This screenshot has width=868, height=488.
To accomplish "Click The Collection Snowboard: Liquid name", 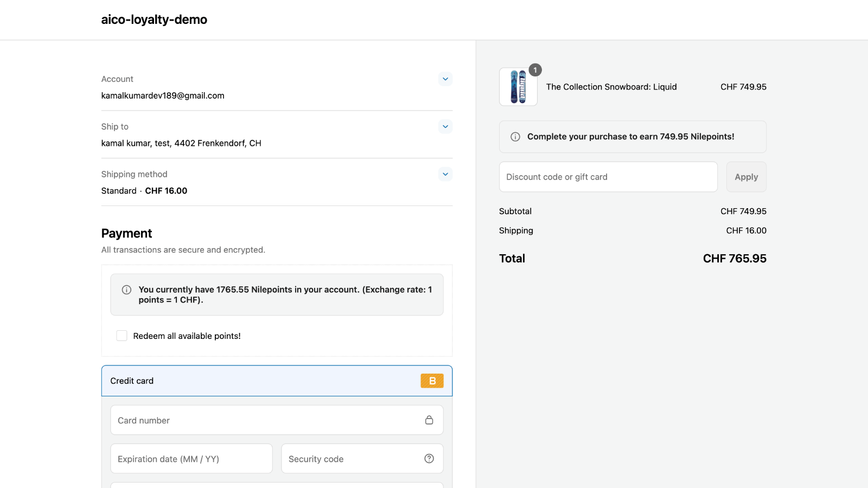I will point(611,87).
